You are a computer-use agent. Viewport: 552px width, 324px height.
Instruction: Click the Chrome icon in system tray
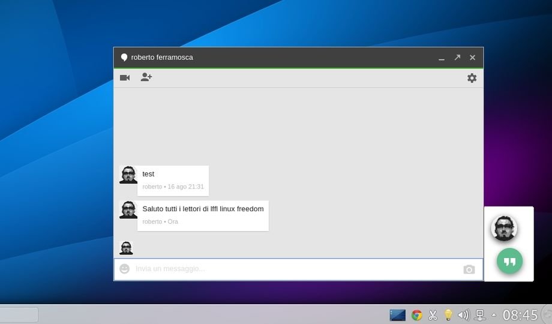coord(416,315)
